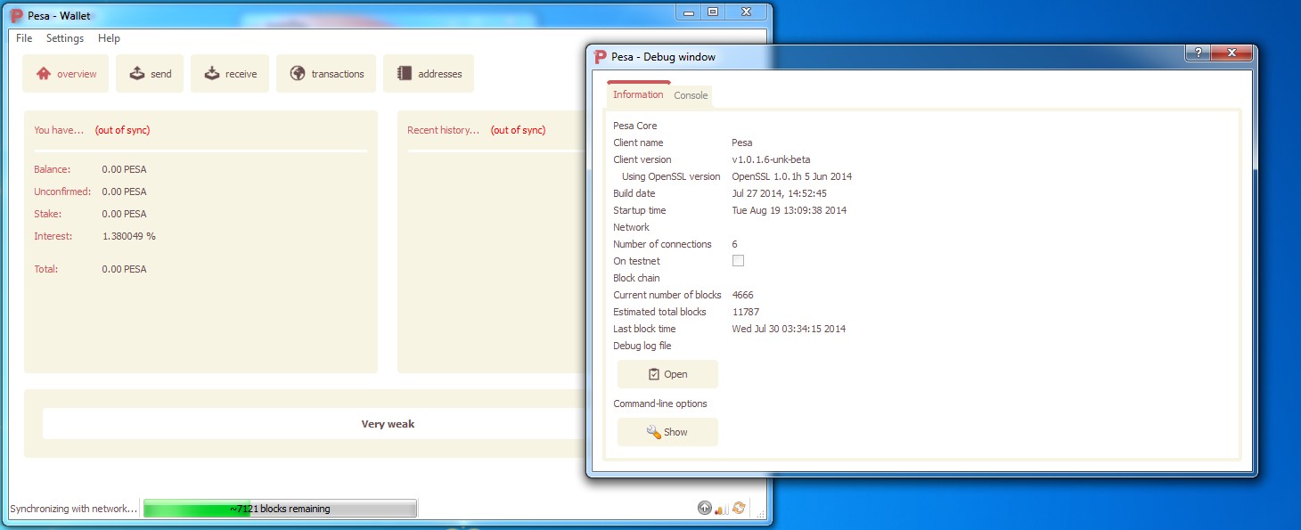Click the Pesa logo in Wallet title bar

[x=16, y=15]
